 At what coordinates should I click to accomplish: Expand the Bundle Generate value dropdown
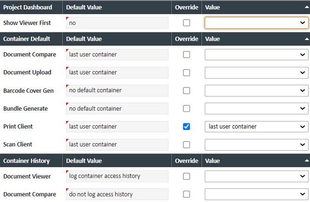tap(256, 108)
